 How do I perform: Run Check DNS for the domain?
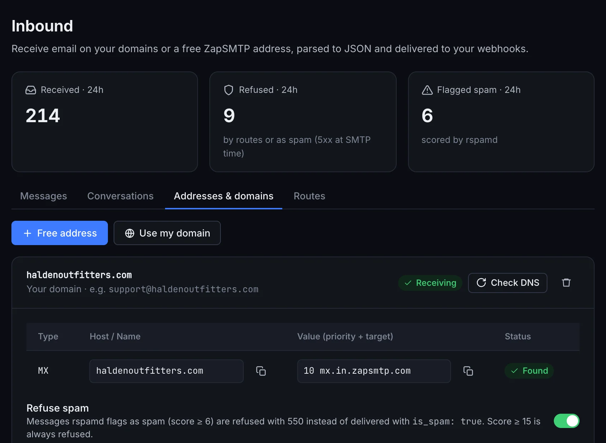click(507, 283)
